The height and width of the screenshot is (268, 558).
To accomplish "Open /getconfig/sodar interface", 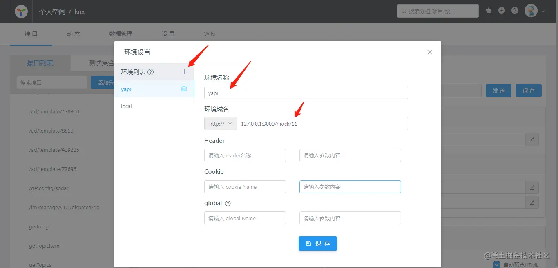I will [x=49, y=188].
